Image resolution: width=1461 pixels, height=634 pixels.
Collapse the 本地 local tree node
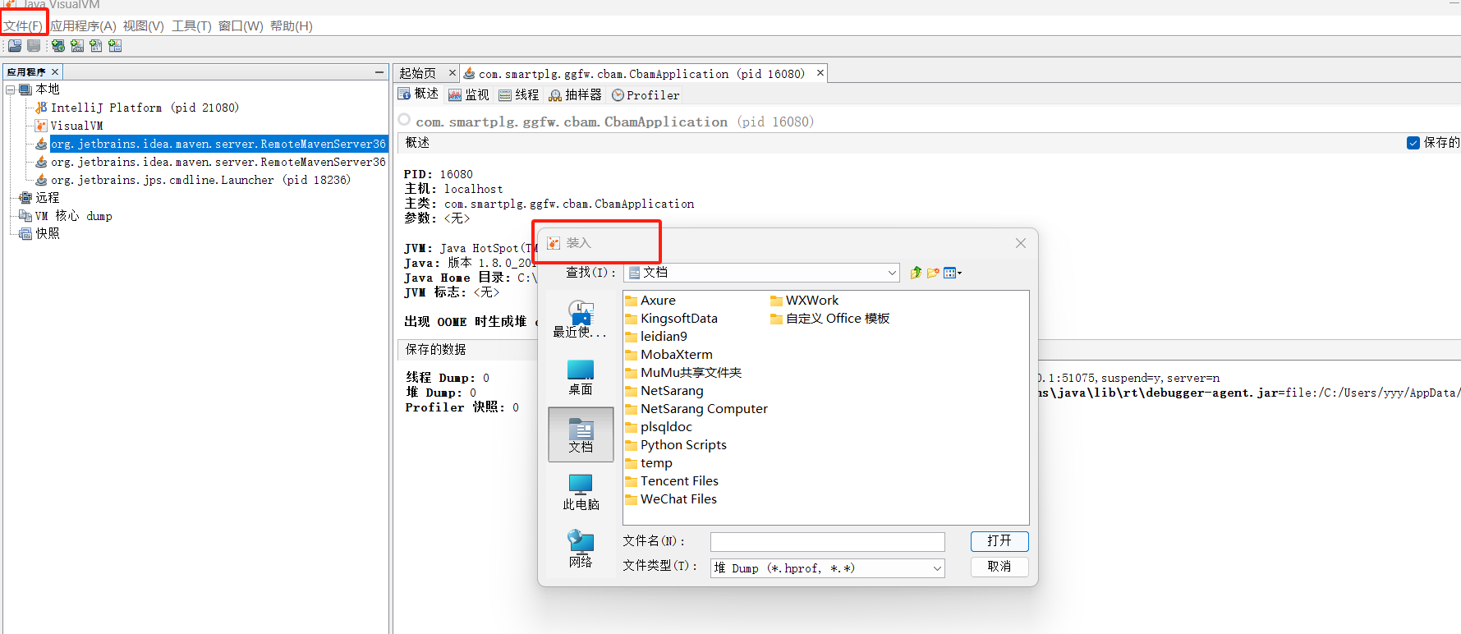(x=11, y=90)
